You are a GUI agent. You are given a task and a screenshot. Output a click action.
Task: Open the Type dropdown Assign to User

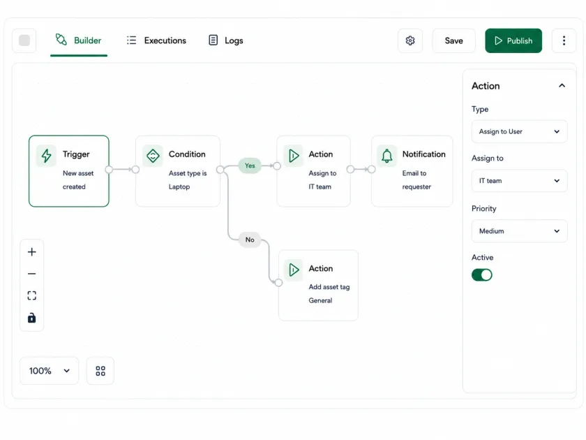(519, 131)
